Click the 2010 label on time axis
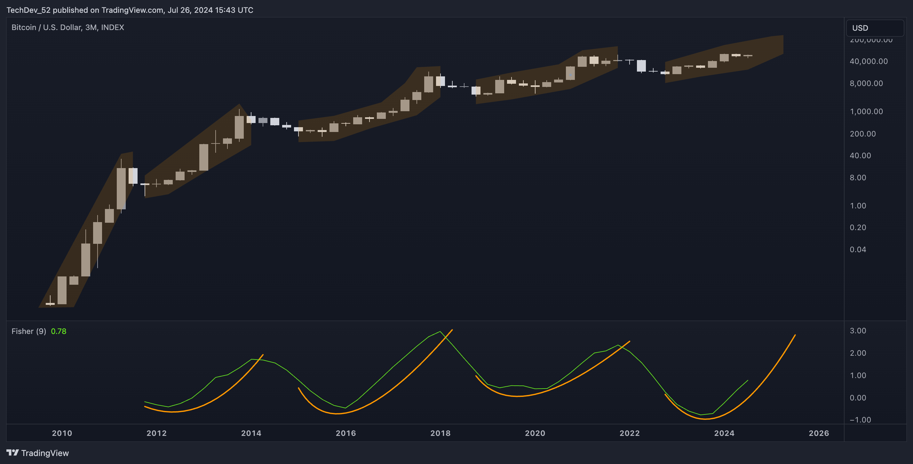Image resolution: width=913 pixels, height=464 pixels. coord(62,433)
